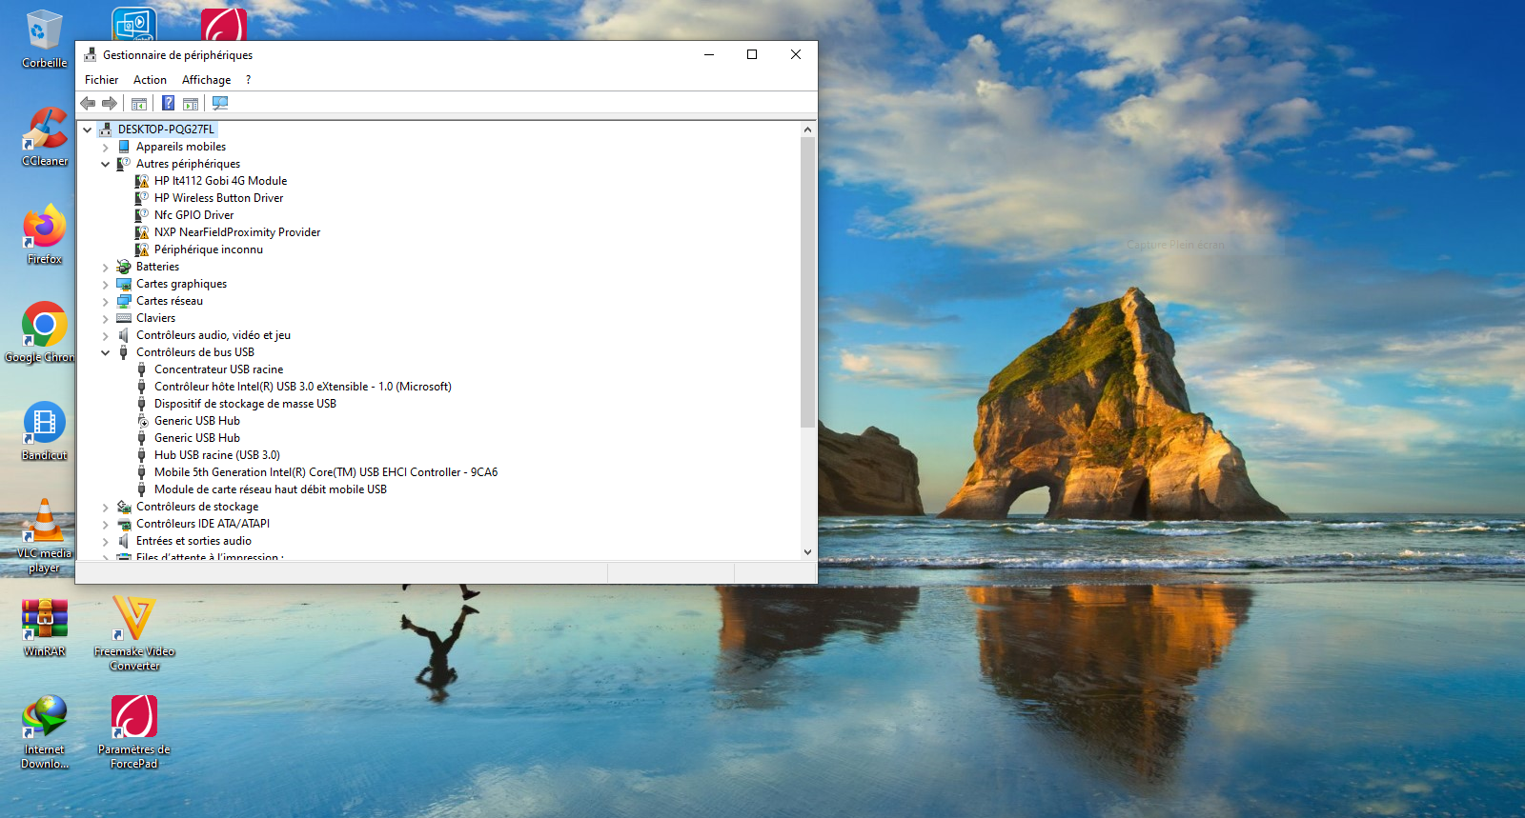
Task: Click the Périphérique inconnu warning icon
Action: coord(142,249)
